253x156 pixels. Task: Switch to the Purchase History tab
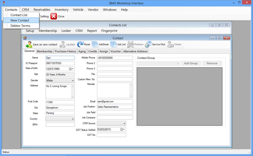(x=65, y=51)
